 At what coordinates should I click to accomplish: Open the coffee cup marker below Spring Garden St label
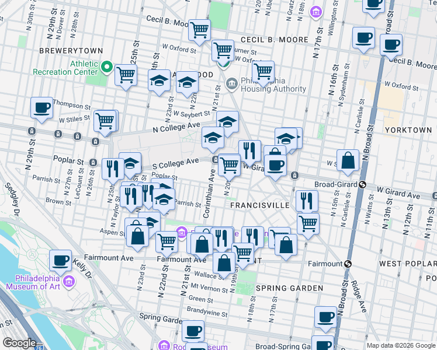[193, 331]
